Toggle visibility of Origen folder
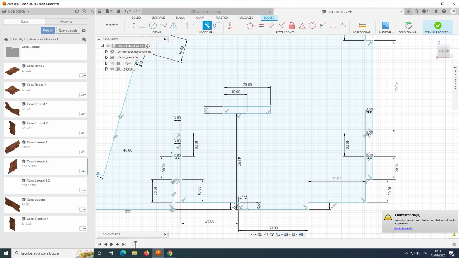 click(112, 63)
